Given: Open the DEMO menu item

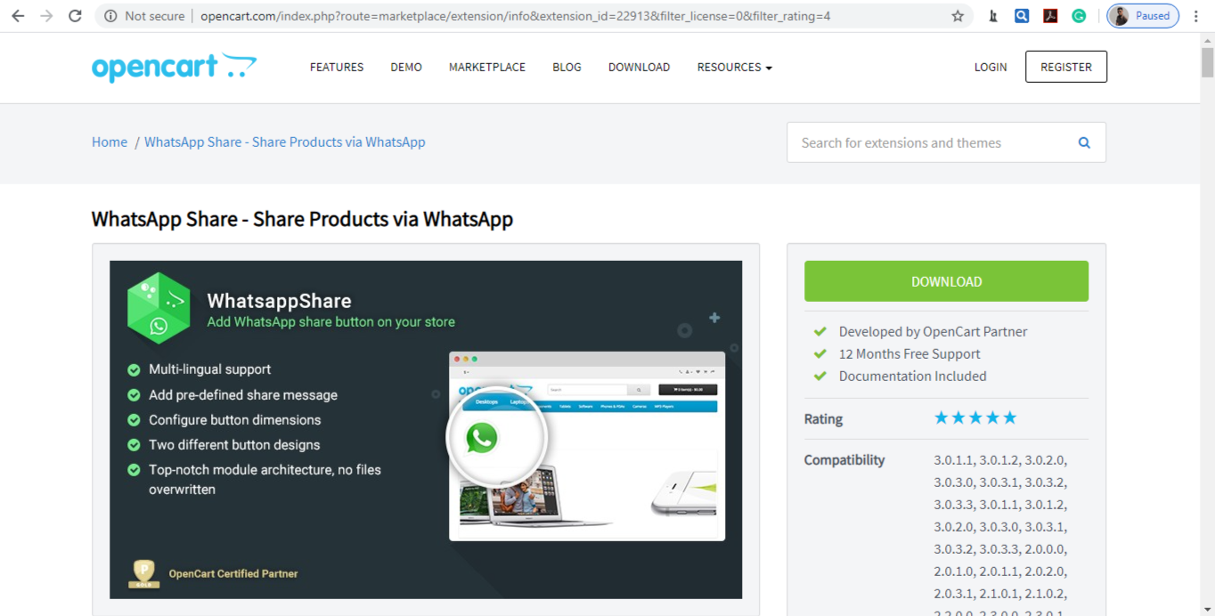Looking at the screenshot, I should (x=406, y=67).
